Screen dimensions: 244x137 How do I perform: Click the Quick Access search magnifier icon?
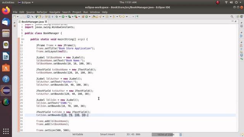tap(232, 17)
